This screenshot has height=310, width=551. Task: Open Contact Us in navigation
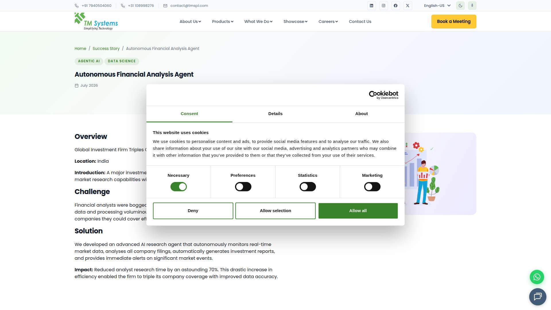pyautogui.click(x=360, y=22)
